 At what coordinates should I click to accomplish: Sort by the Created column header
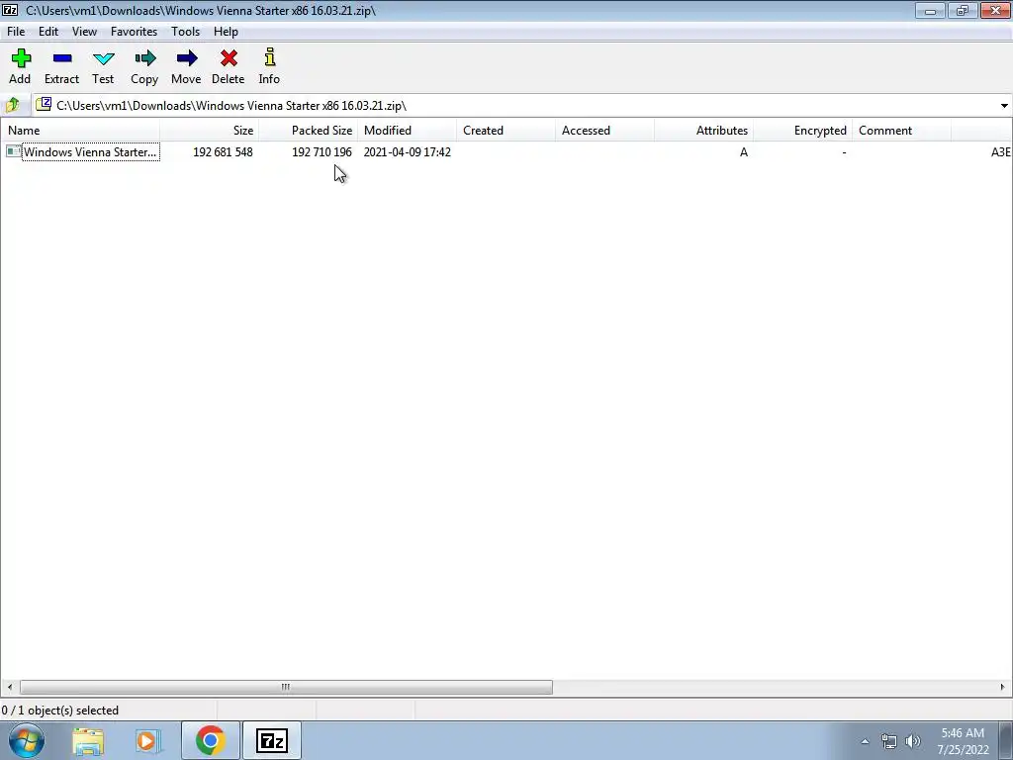(x=506, y=130)
